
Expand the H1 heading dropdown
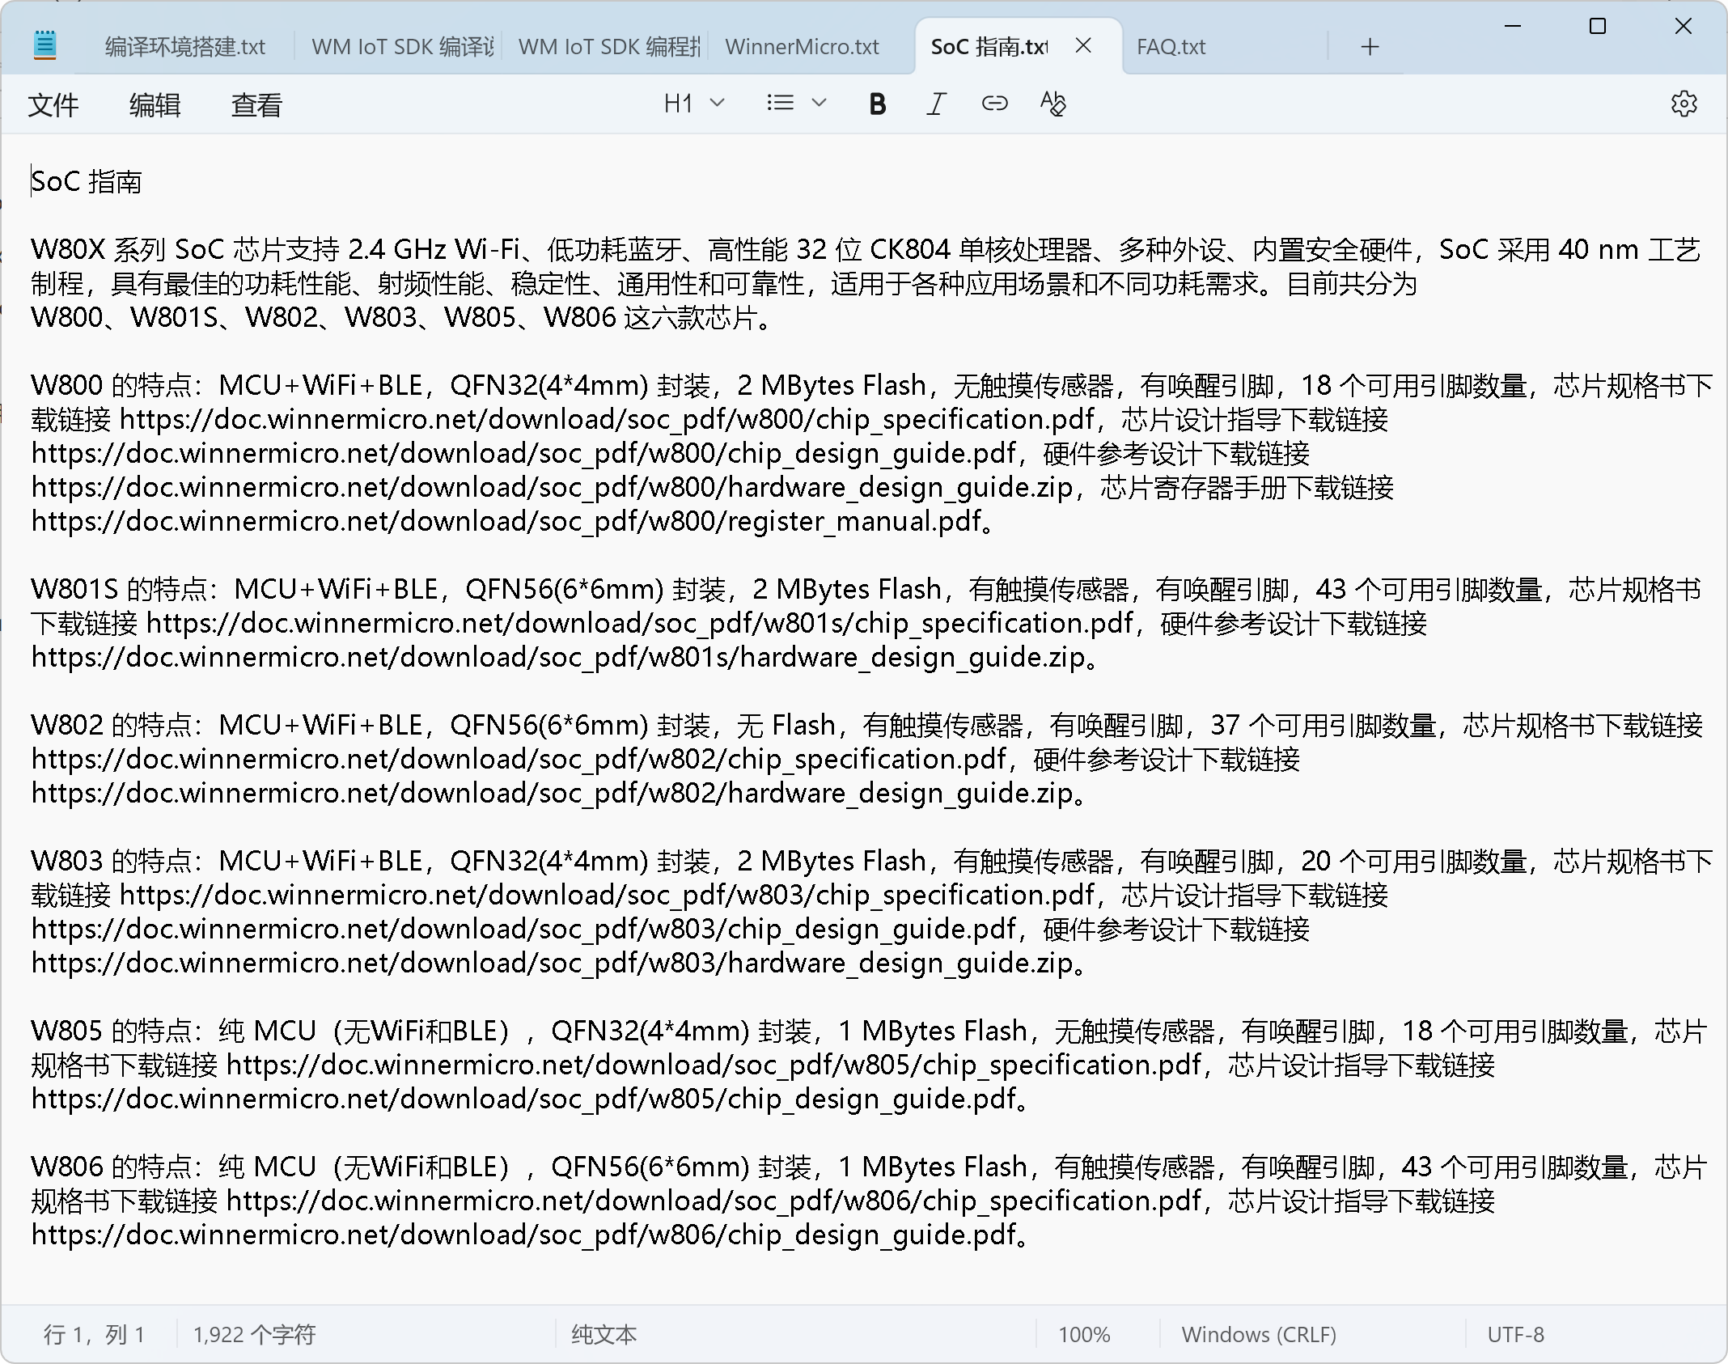point(693,104)
